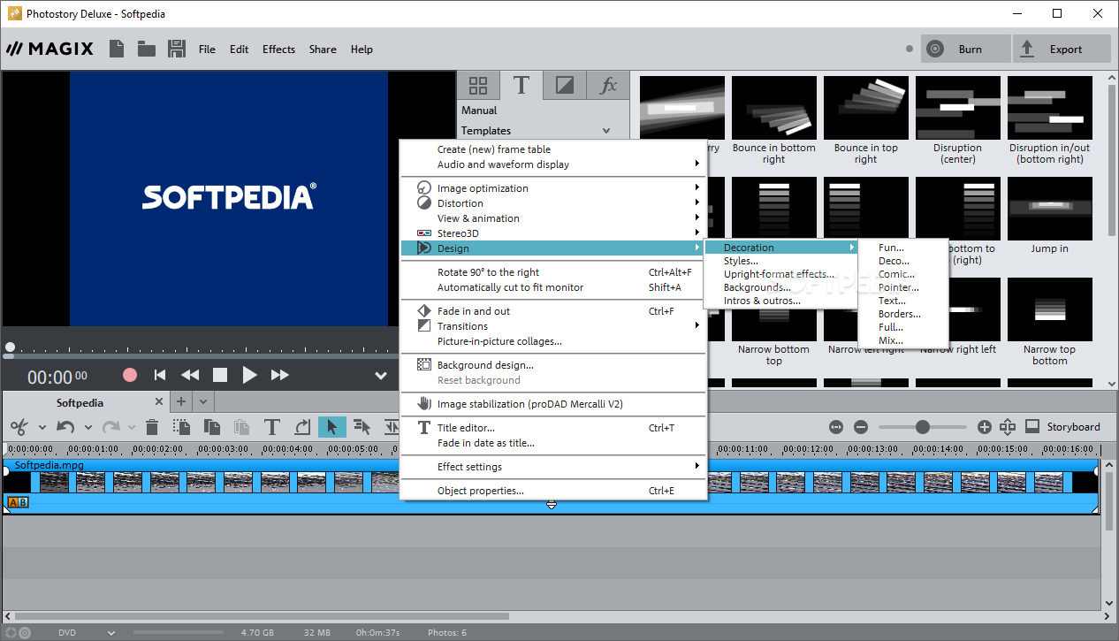Add a new project tab with plus
Image resolution: width=1119 pixels, height=641 pixels.
[x=181, y=401]
